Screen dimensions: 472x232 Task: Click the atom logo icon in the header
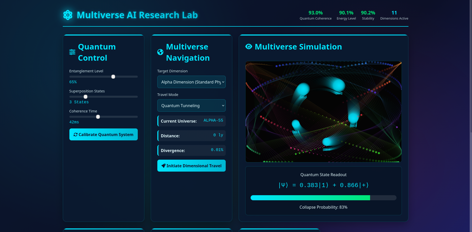(x=68, y=15)
